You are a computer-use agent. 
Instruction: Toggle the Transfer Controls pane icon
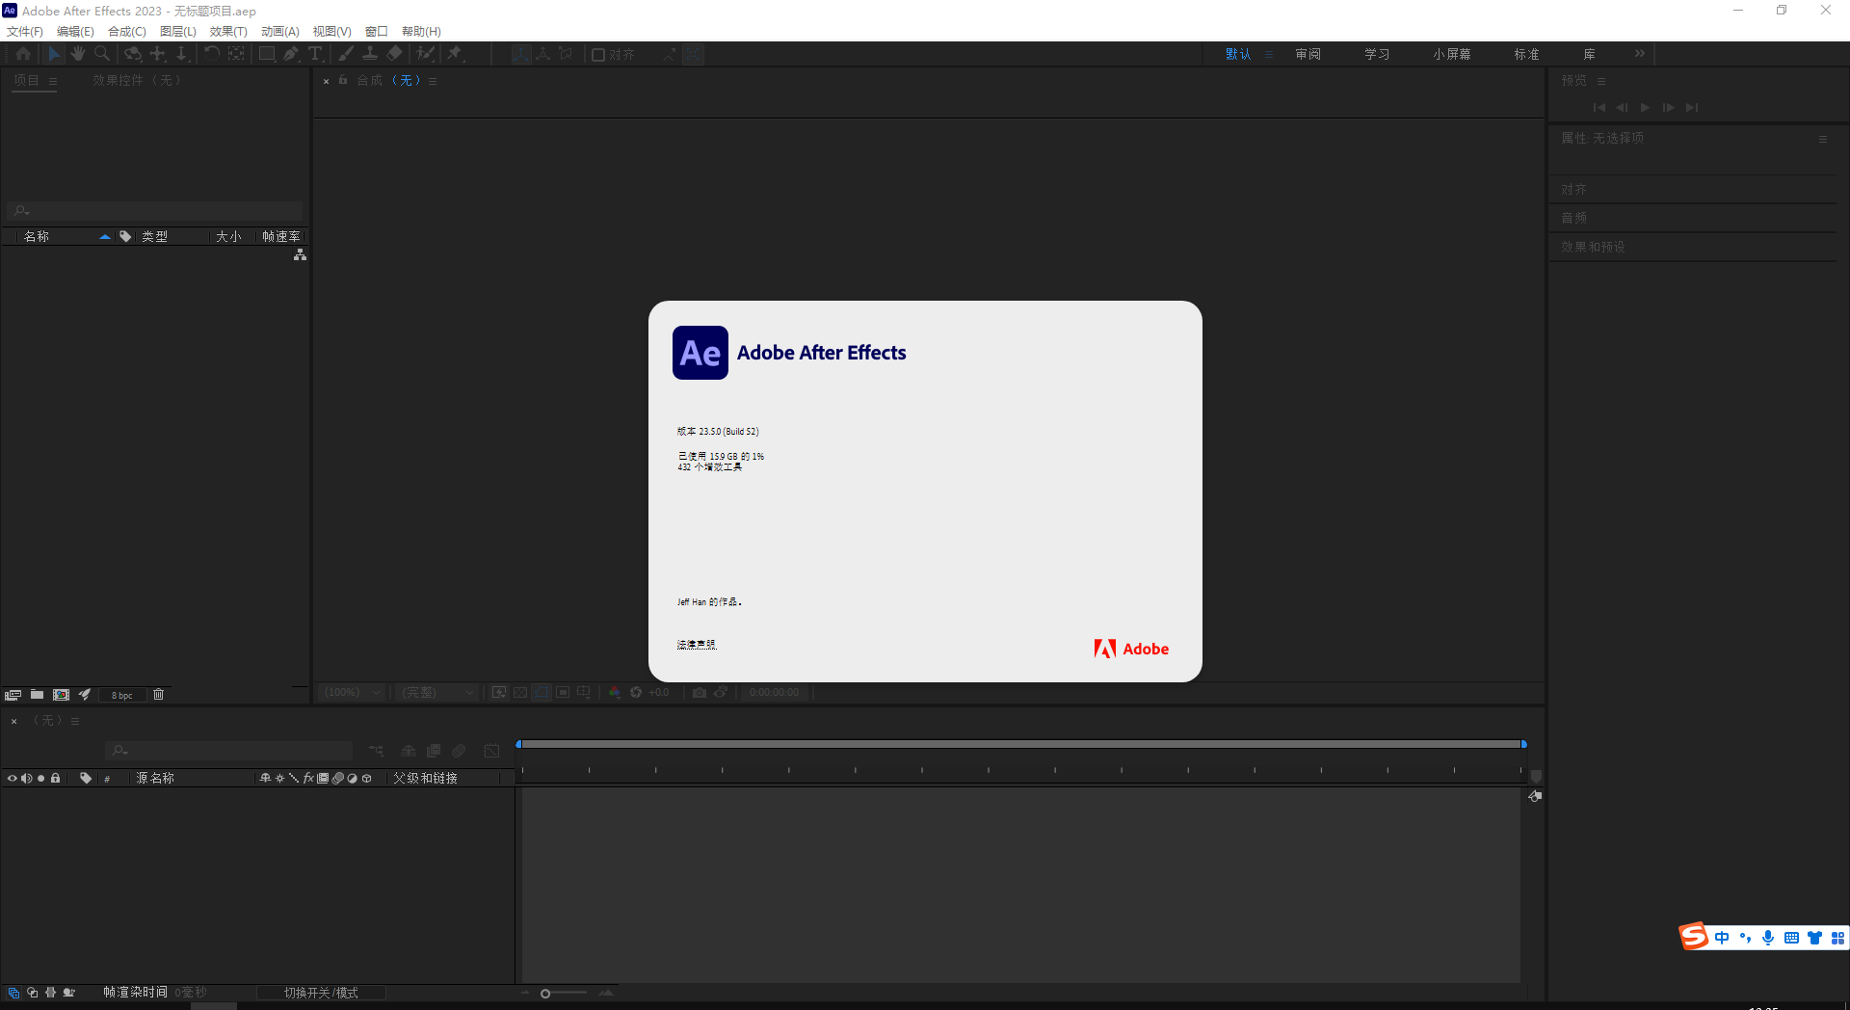pyautogui.click(x=32, y=993)
